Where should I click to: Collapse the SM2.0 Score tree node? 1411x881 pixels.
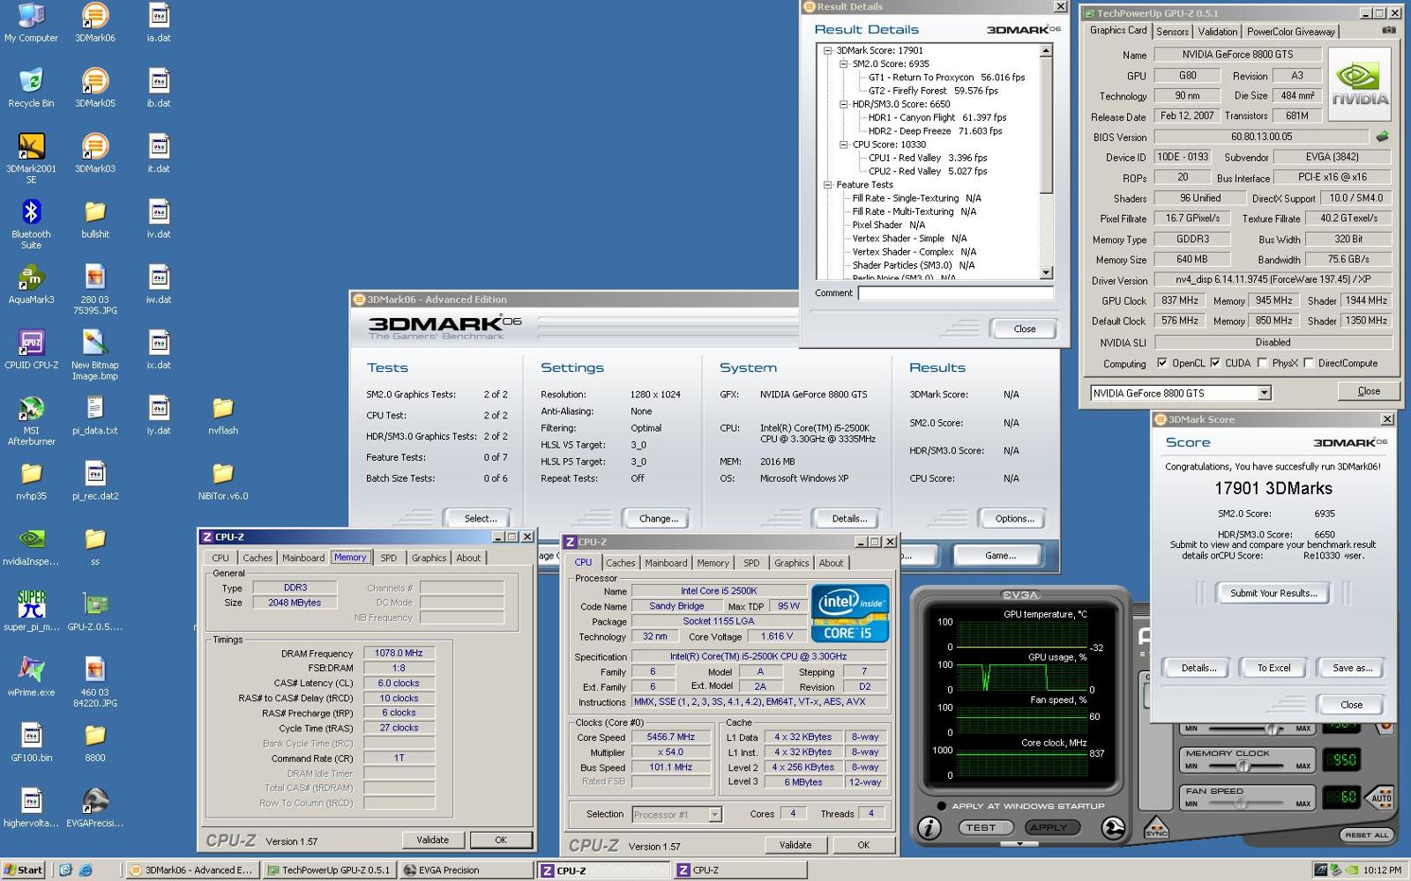843,63
